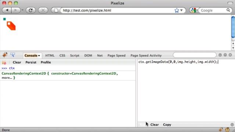
Task: Click the page scrollbar down arrow
Action: [233, 48]
